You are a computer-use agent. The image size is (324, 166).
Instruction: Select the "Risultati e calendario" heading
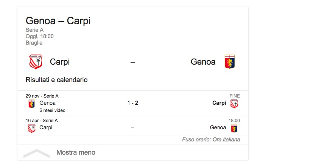(x=57, y=80)
